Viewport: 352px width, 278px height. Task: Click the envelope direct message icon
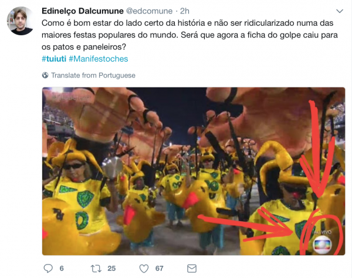point(192,269)
